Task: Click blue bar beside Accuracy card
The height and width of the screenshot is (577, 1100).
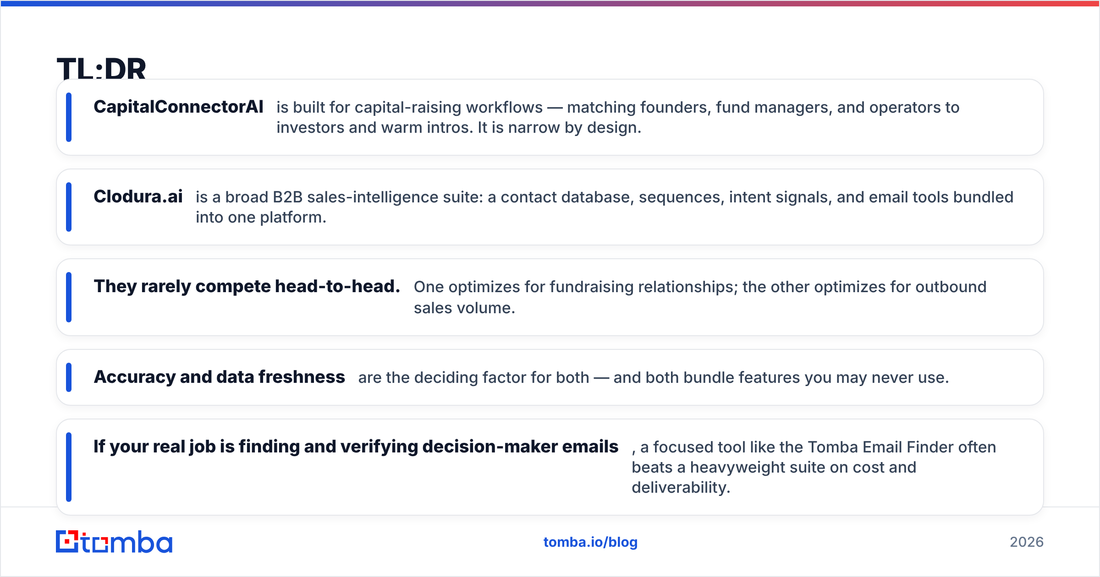Action: click(x=69, y=377)
